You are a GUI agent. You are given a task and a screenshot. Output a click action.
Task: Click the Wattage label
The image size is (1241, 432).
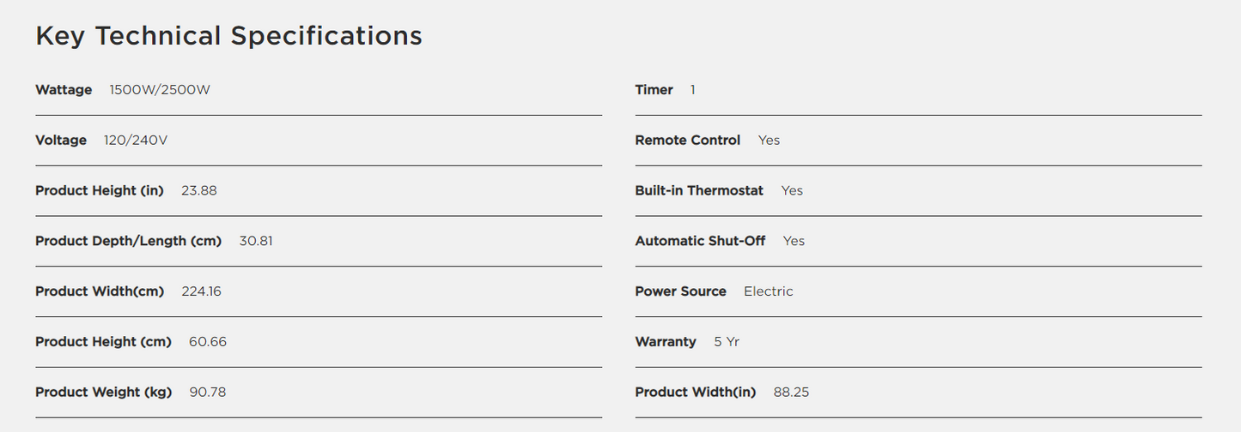[64, 90]
